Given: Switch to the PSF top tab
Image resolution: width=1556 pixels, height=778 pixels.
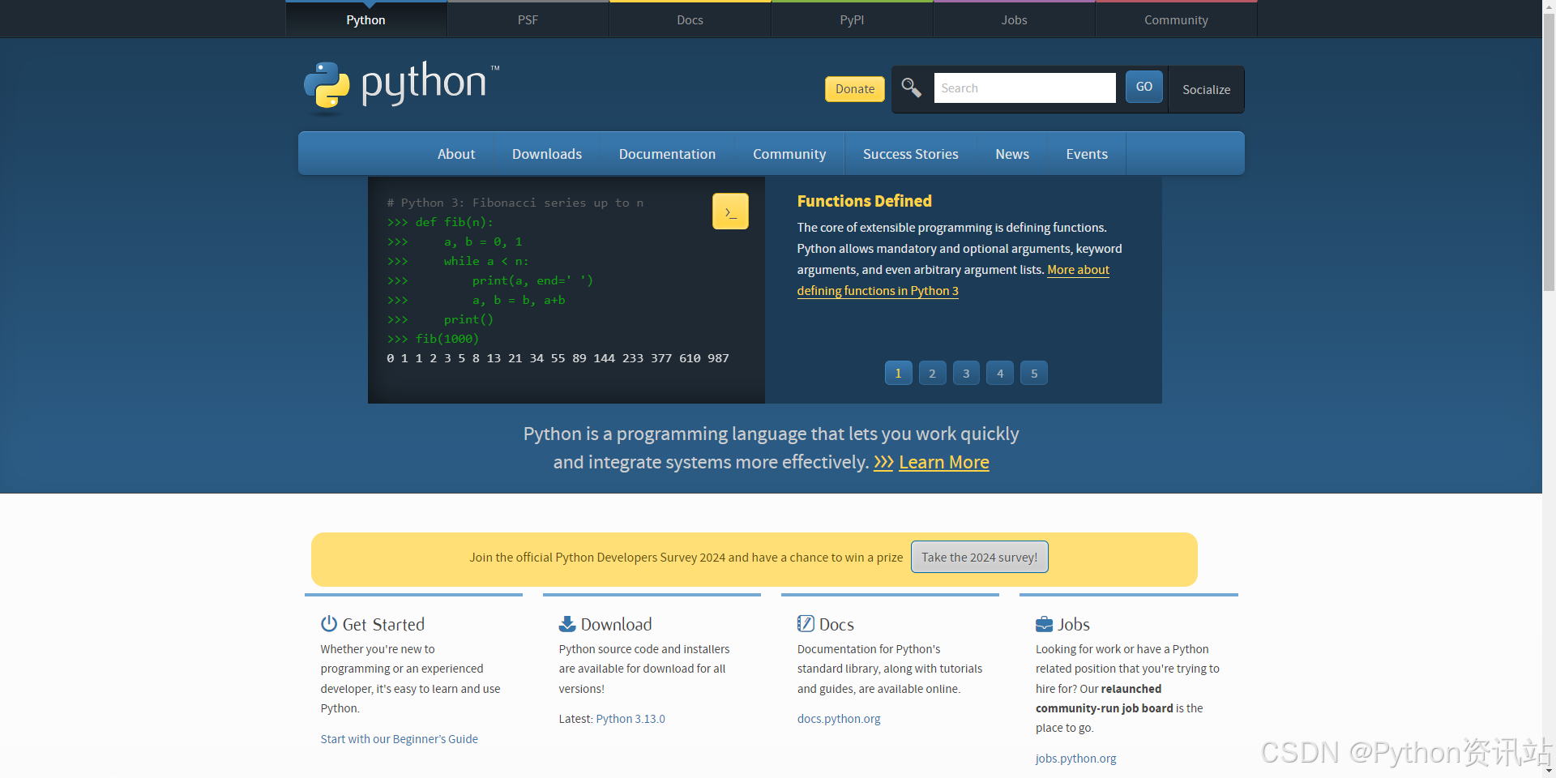Looking at the screenshot, I should point(528,19).
